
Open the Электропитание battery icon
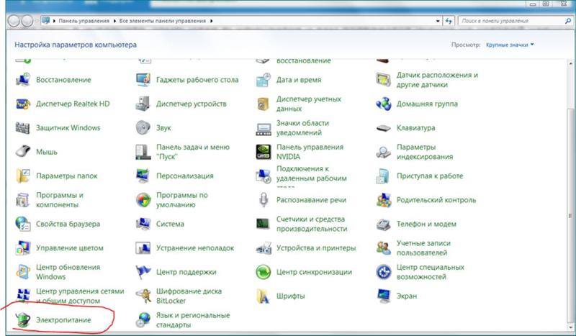click(23, 320)
